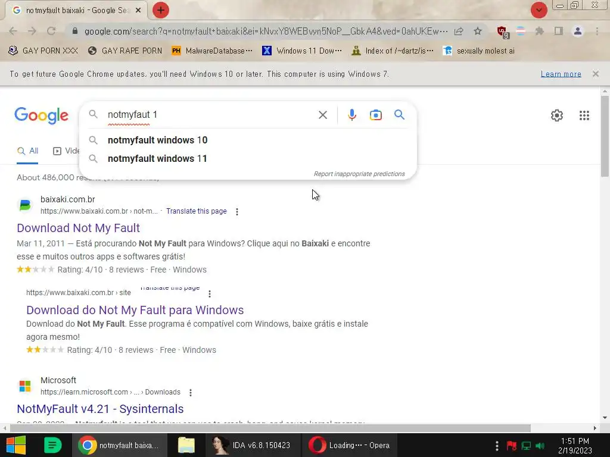The image size is (610, 457).
Task: Open options for first baixaki.com.br result
Action: coord(237,211)
